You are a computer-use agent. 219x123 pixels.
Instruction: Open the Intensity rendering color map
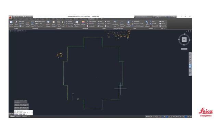click(83, 23)
